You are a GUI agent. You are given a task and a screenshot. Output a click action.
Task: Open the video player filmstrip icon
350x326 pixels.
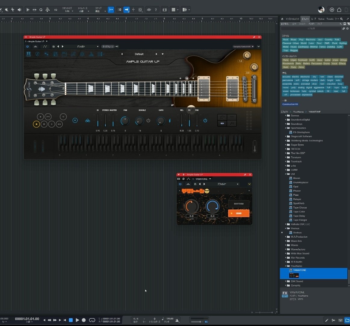[x=165, y=10]
